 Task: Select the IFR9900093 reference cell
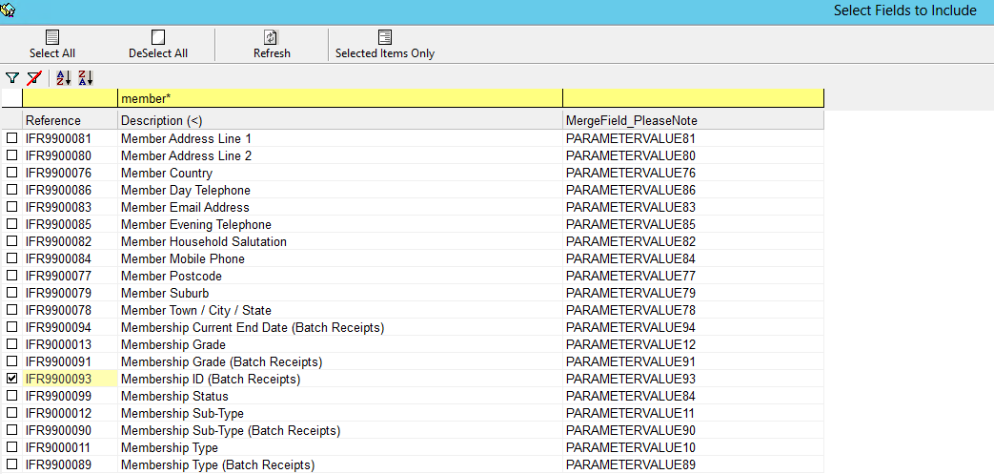coord(70,379)
